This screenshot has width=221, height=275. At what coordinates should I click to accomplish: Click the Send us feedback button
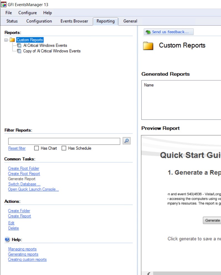coord(169,32)
